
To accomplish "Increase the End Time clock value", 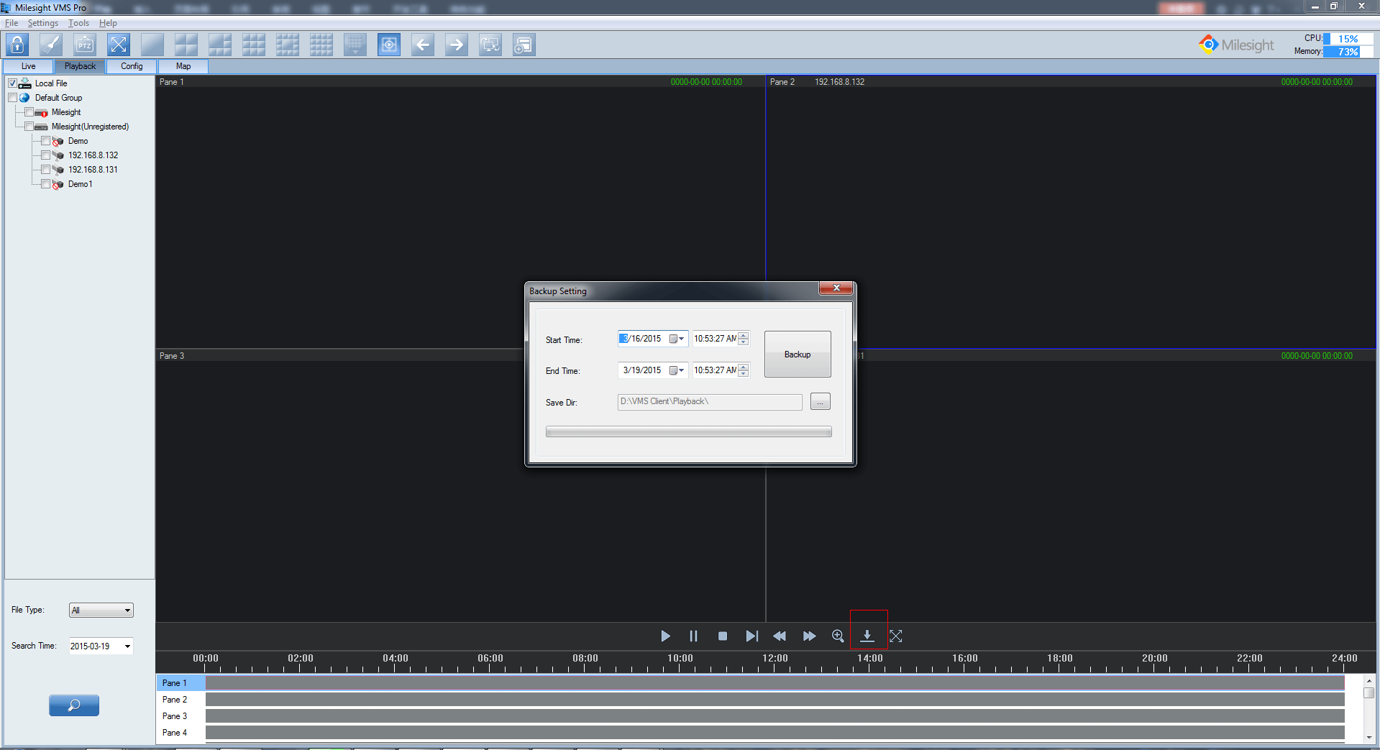I will [x=744, y=367].
